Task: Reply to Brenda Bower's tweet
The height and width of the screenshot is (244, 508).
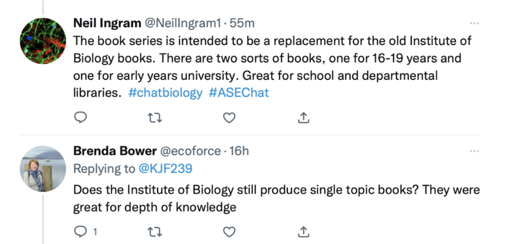Action: click(80, 232)
